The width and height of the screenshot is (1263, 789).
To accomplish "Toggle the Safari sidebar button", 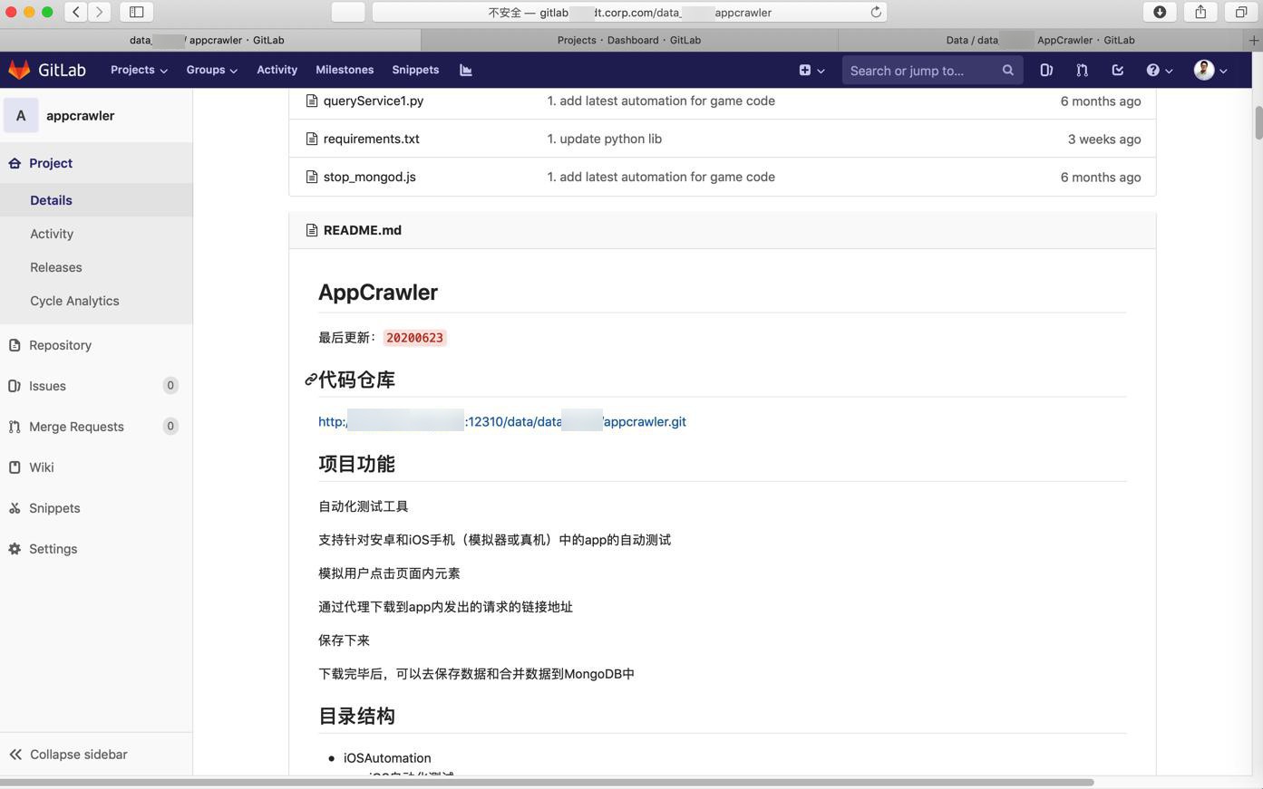I will [x=137, y=12].
